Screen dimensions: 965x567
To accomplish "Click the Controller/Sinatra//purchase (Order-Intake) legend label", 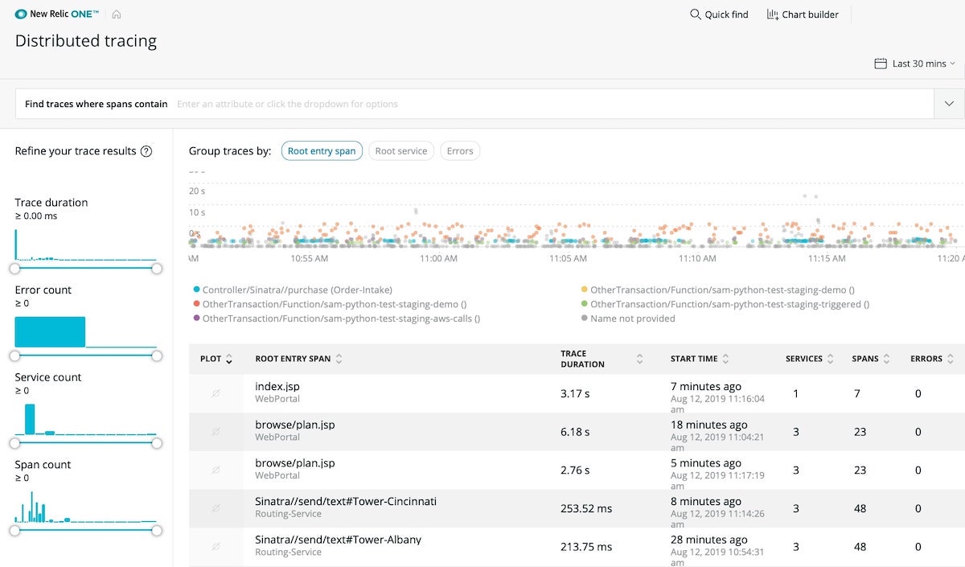I will click(298, 290).
